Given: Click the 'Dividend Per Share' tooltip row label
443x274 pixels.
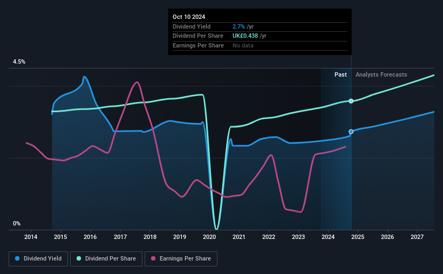Looking at the screenshot, I should [x=198, y=36].
